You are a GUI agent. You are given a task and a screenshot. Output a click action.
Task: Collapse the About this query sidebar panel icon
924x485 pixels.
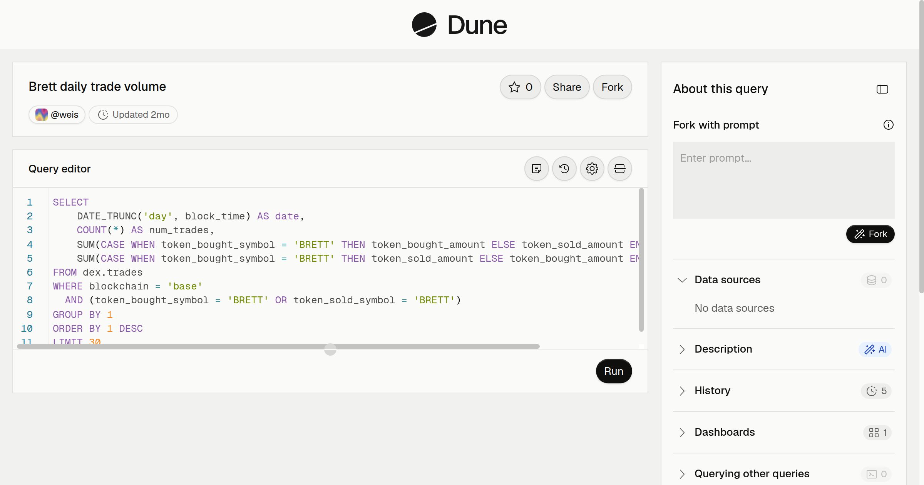[882, 89]
